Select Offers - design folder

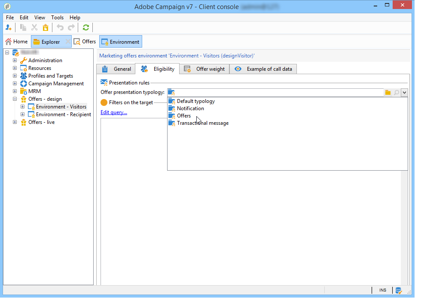pyautogui.click(x=45, y=99)
